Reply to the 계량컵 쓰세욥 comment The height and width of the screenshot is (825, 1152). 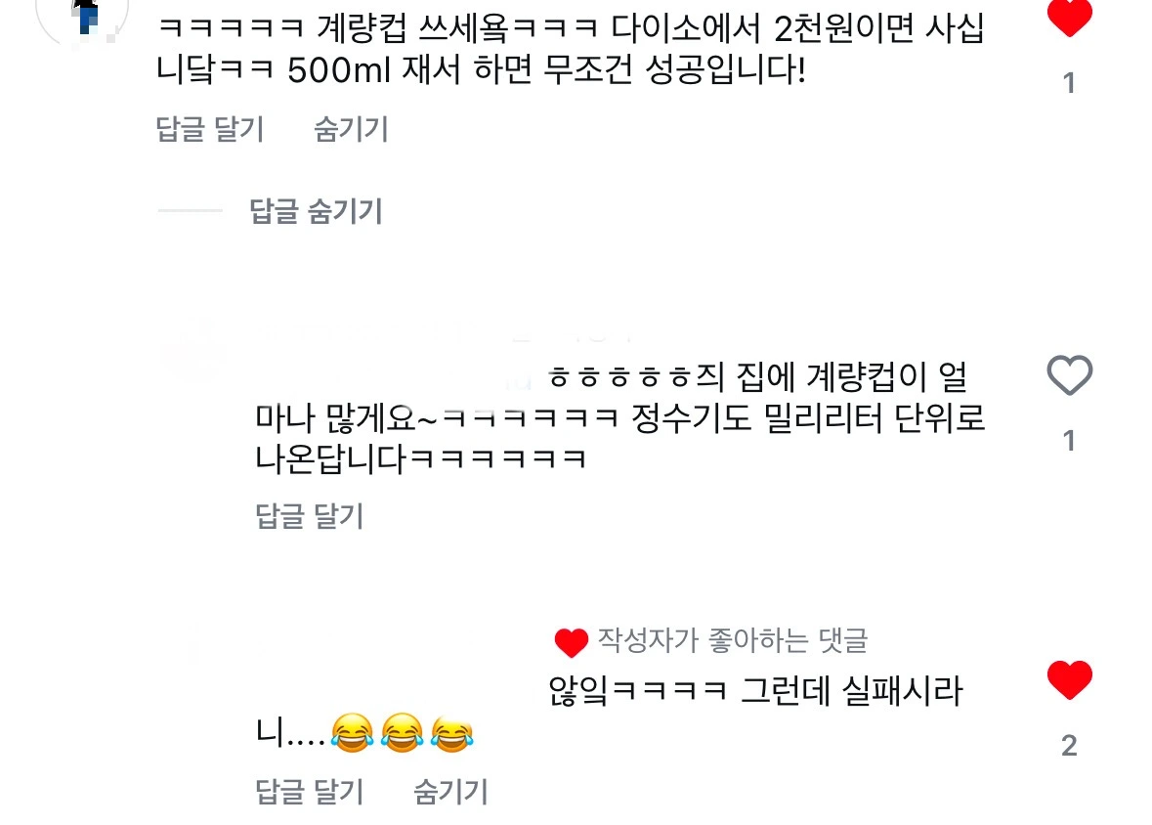pyautogui.click(x=209, y=129)
